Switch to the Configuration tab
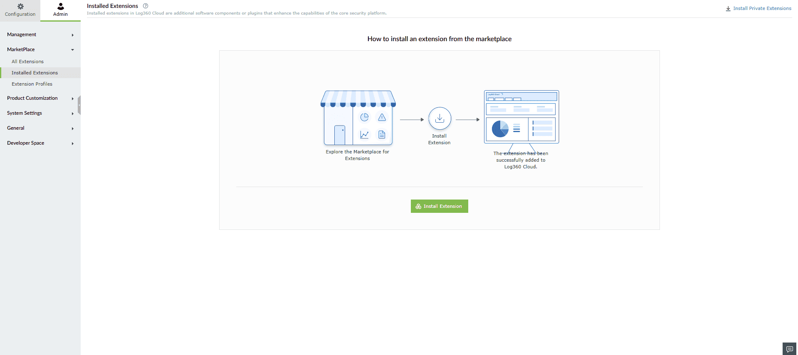Screen dimensions: 798x355 point(20,10)
